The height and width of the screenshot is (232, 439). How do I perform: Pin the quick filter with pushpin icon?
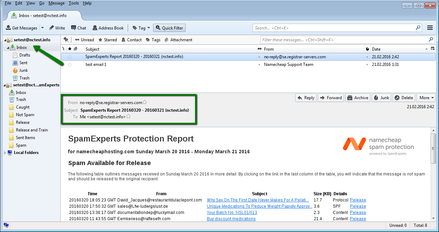(66, 40)
